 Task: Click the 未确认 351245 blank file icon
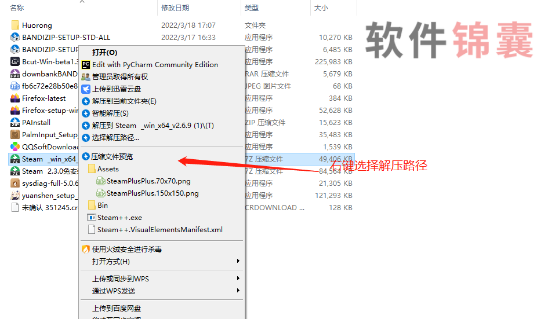pos(15,208)
